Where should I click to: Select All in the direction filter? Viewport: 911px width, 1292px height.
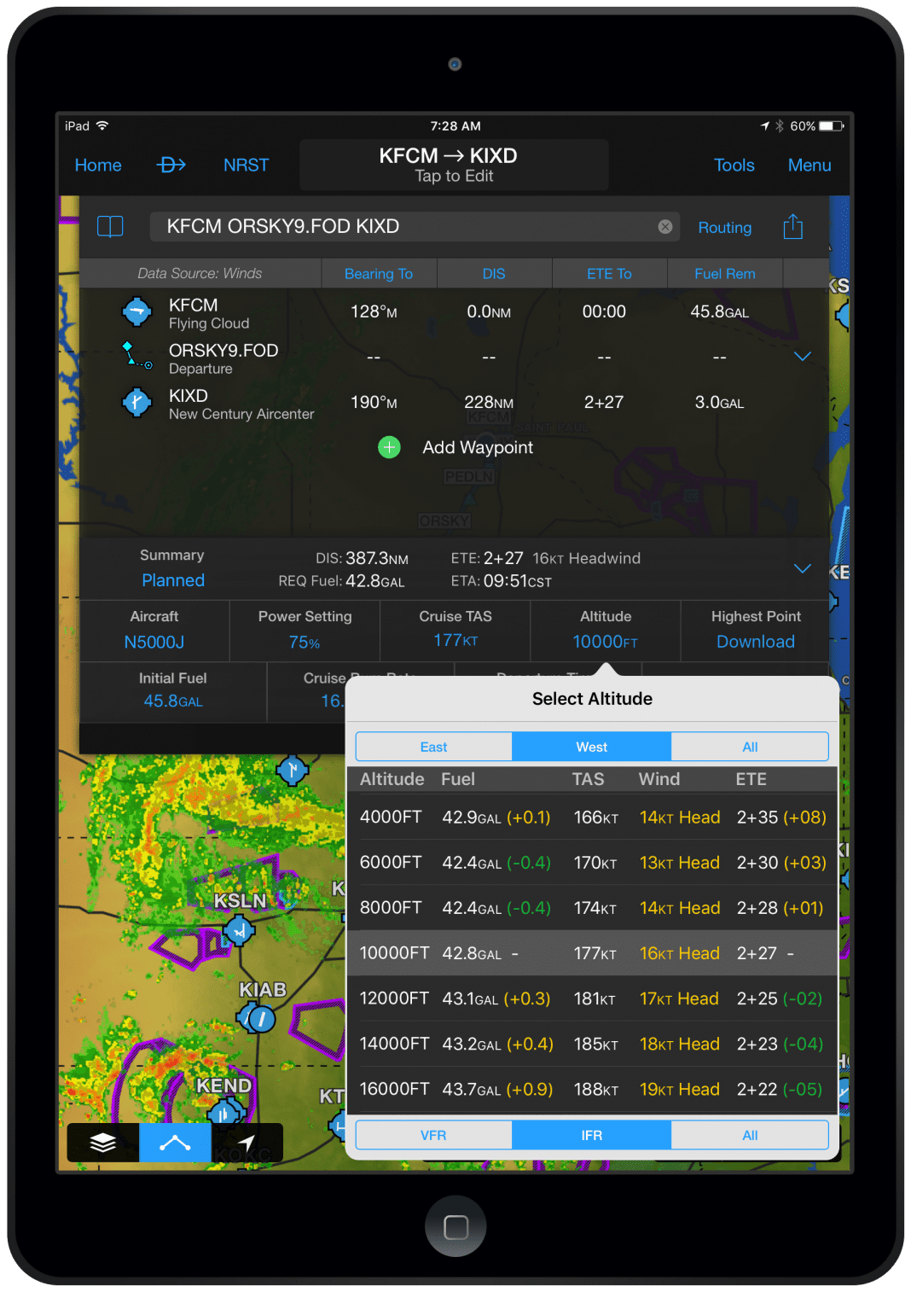point(750,746)
